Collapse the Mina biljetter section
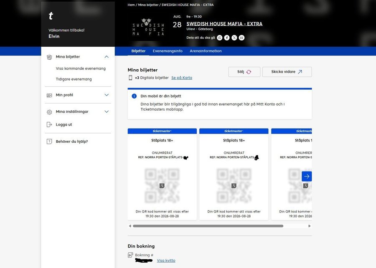 (107, 57)
